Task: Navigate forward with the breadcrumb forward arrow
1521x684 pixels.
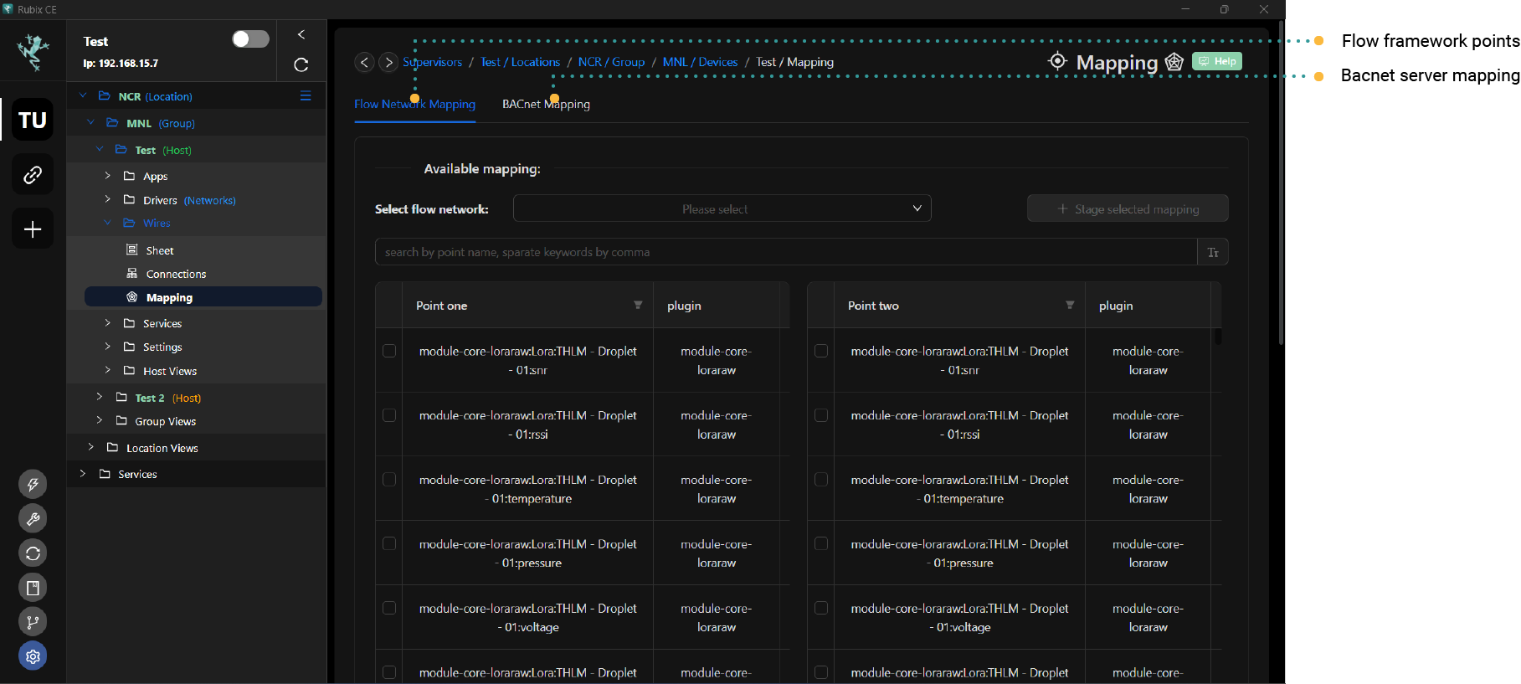Action: (388, 62)
